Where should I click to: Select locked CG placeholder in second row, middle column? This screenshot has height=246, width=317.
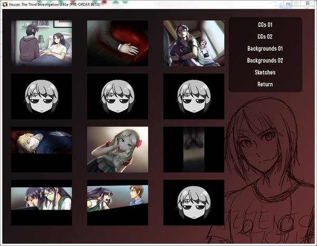(x=118, y=96)
